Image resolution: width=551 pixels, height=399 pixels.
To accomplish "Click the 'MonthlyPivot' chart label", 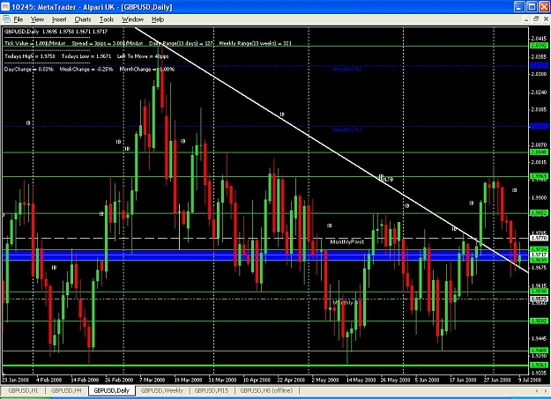I will 346,242.
